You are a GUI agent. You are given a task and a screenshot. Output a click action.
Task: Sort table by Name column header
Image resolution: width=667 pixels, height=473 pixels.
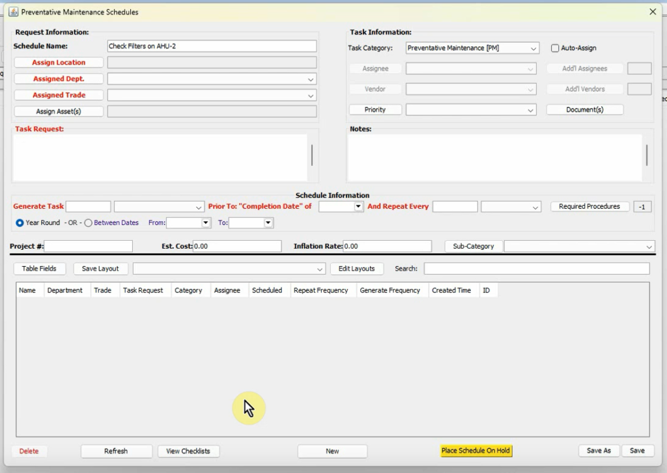pyautogui.click(x=27, y=290)
